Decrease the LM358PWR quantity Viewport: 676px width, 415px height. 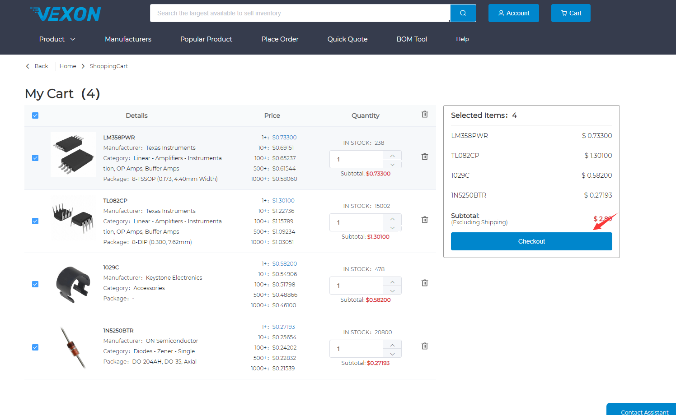392,164
